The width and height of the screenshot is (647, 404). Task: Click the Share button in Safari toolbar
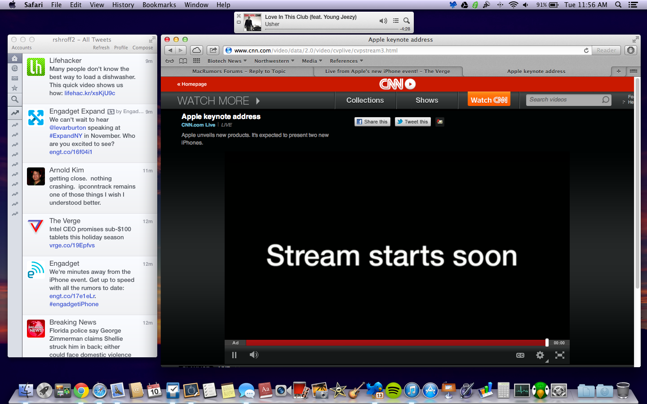point(213,50)
